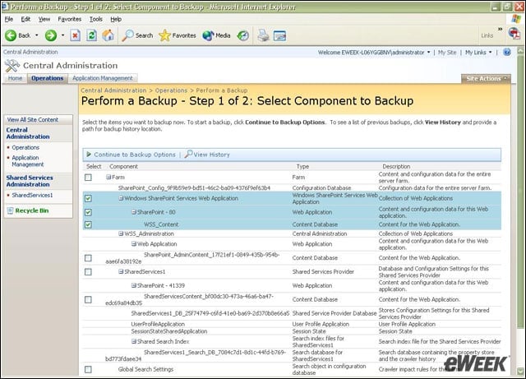Collapse the Web Application tree node

pyautogui.click(x=134, y=244)
